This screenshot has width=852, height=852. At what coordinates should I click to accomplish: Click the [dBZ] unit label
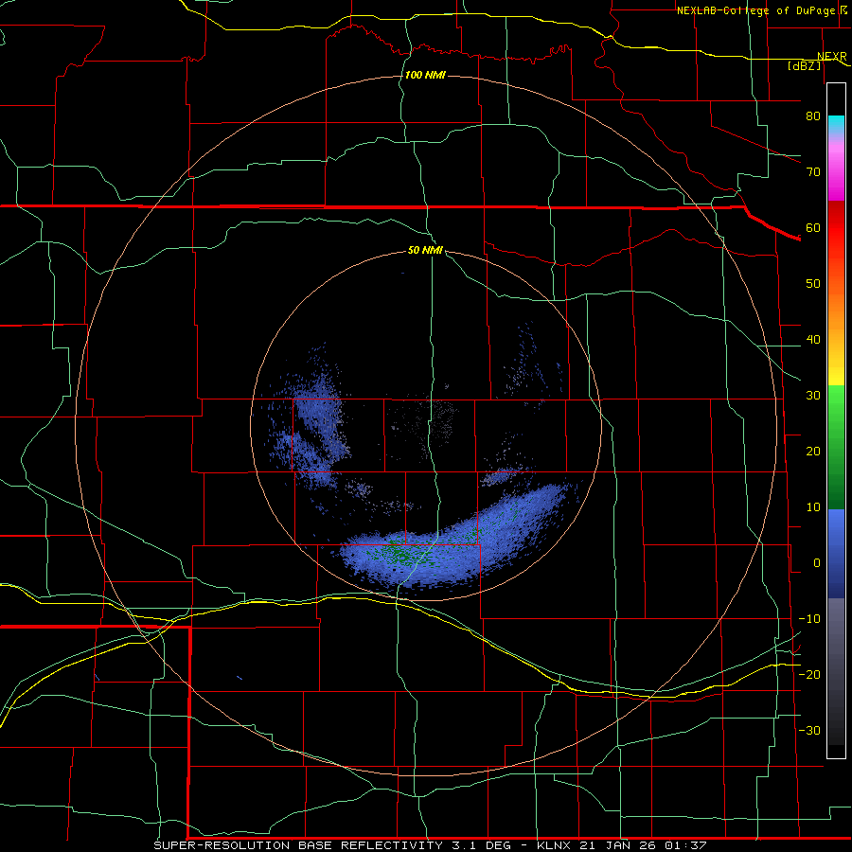click(x=804, y=65)
